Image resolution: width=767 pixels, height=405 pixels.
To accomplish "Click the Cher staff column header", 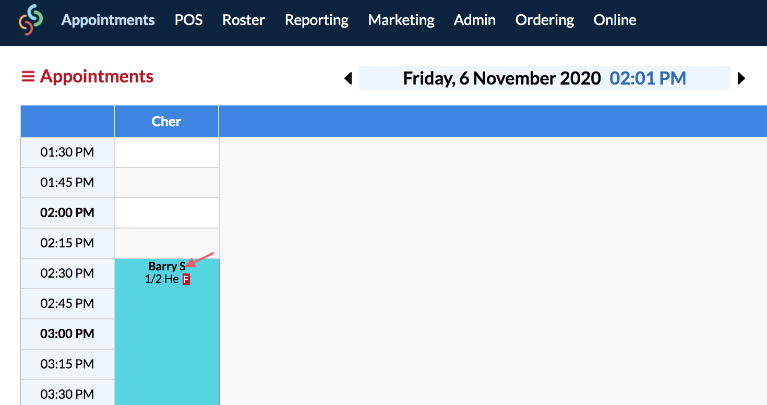I will (x=166, y=121).
